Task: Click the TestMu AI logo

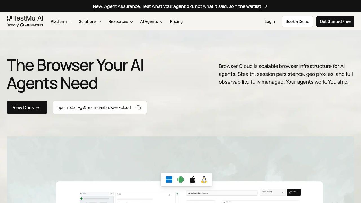Action: pyautogui.click(x=25, y=18)
